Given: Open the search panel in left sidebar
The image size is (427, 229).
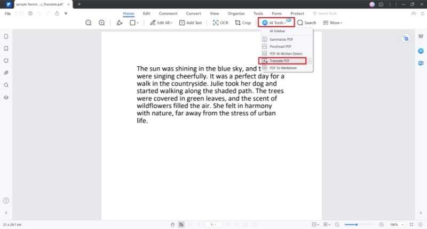Looking at the screenshot, I should (6, 85).
